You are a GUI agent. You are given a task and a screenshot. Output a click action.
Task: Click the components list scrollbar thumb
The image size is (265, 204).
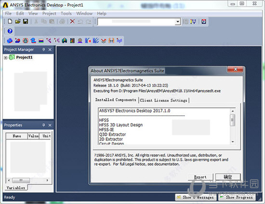pos(233,120)
